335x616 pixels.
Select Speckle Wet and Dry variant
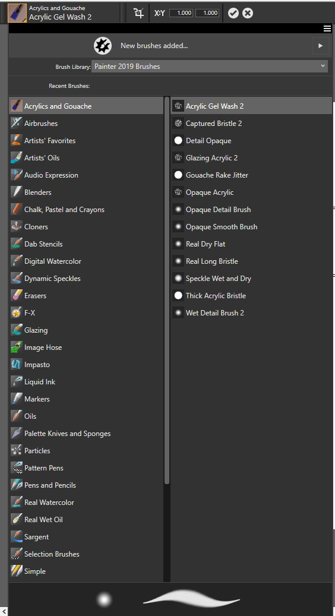[x=251, y=279]
